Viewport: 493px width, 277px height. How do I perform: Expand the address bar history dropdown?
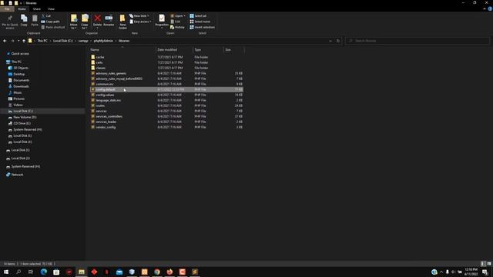[x=330, y=41]
